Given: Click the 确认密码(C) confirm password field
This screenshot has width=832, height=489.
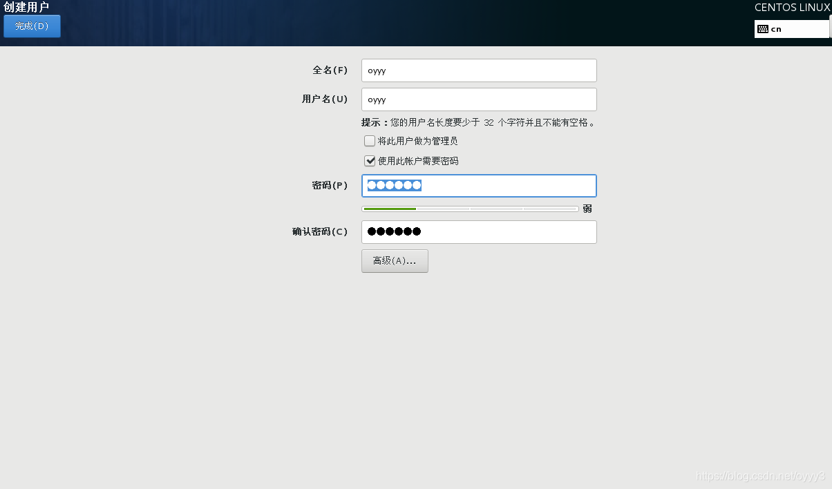Looking at the screenshot, I should (479, 232).
